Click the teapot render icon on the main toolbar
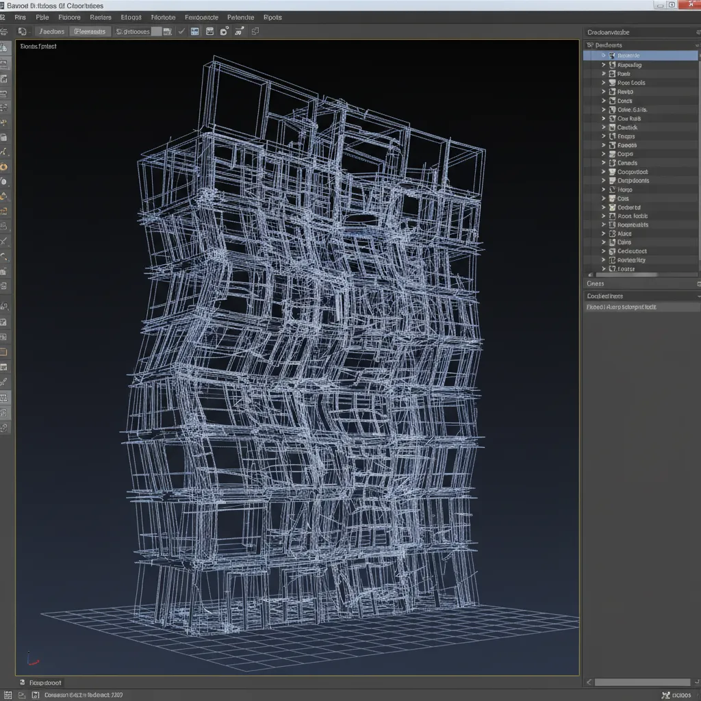The image size is (701, 701). tap(223, 31)
